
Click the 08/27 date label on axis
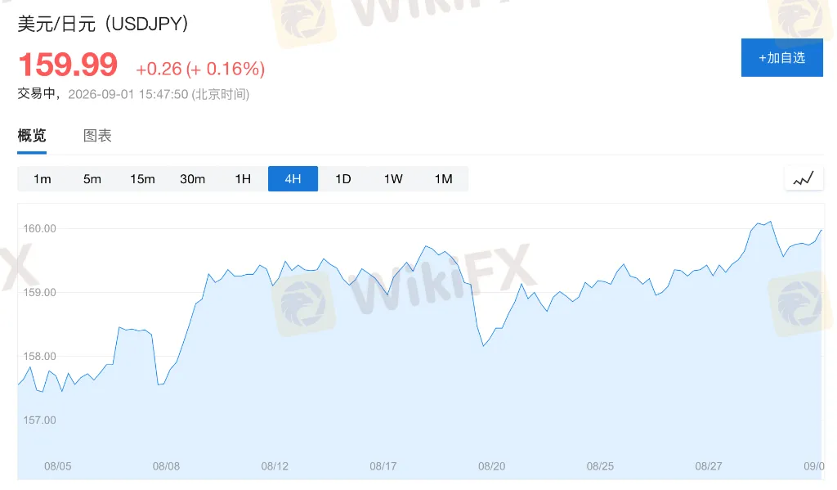(709, 466)
